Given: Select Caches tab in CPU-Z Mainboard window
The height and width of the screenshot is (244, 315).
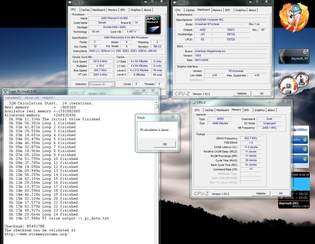Looking at the screenshot, I should click(x=190, y=10).
